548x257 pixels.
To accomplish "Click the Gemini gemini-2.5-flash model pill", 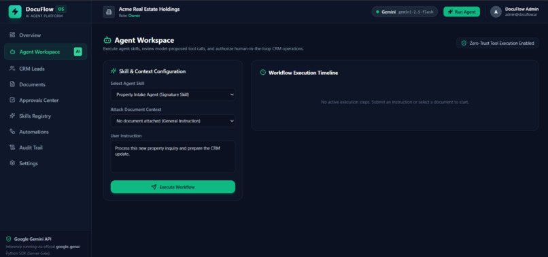I will click(x=405, y=12).
